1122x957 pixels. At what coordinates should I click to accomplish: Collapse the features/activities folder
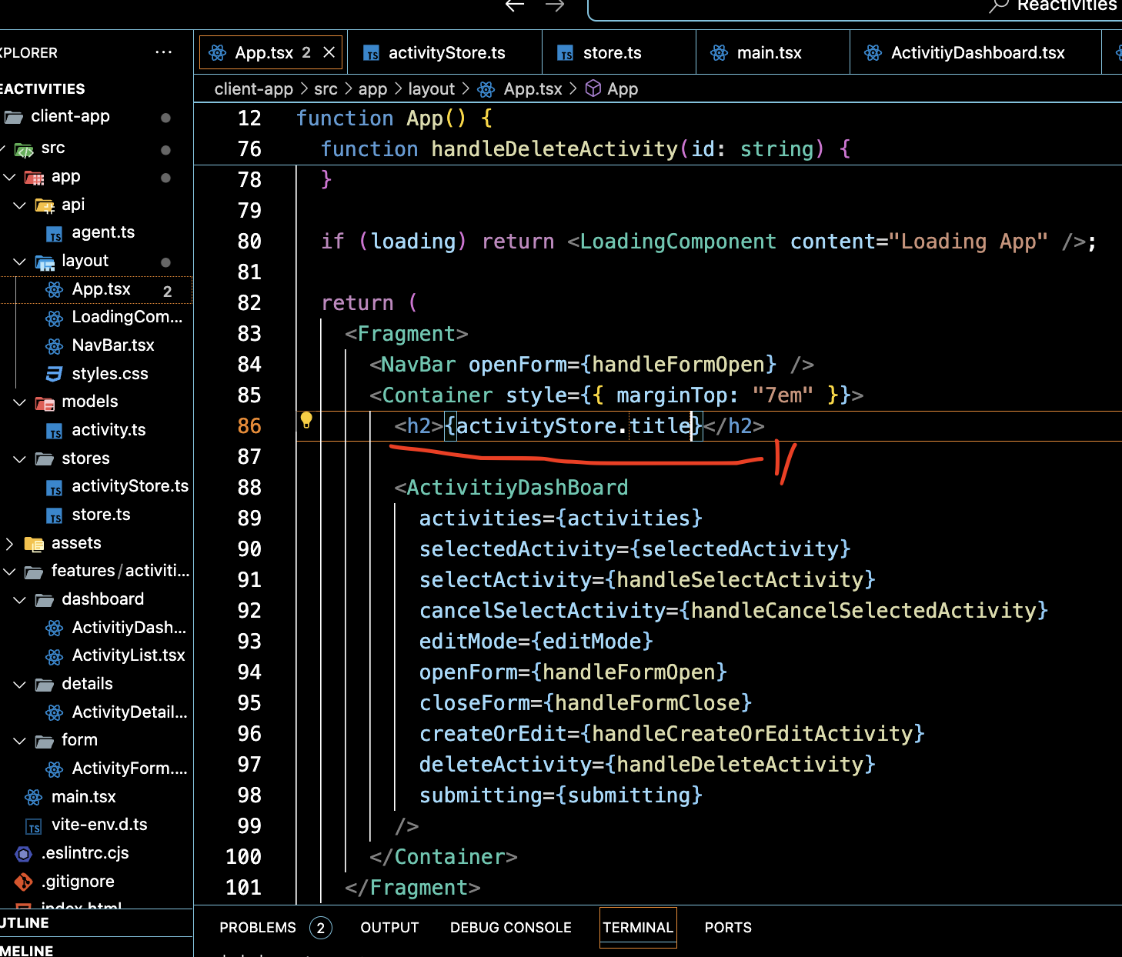pos(9,572)
